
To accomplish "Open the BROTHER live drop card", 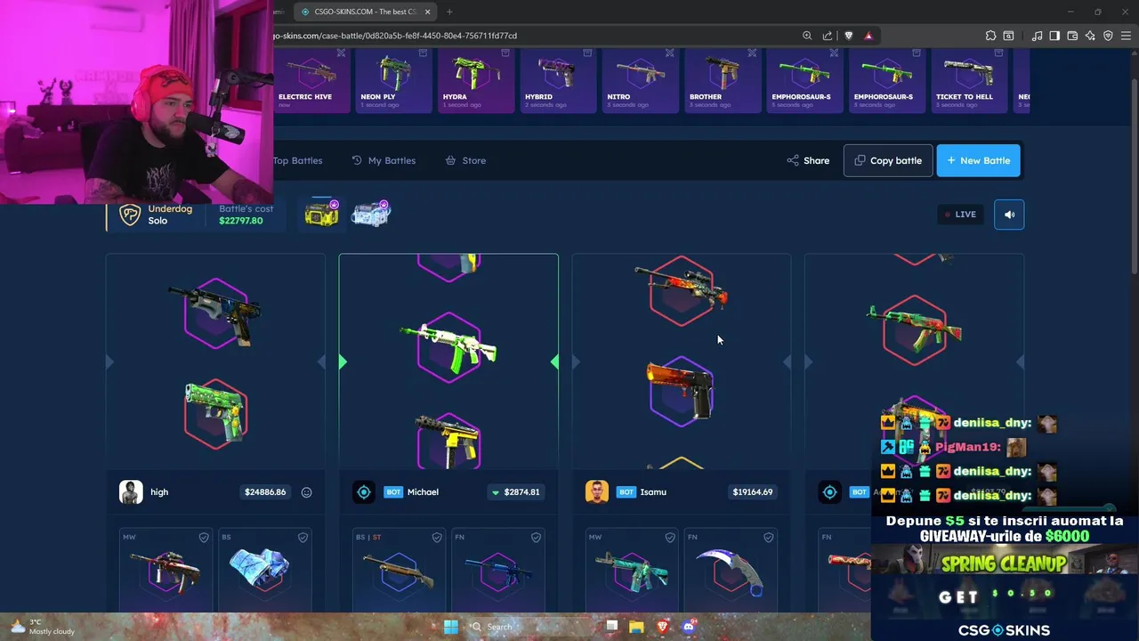I will [723, 81].
